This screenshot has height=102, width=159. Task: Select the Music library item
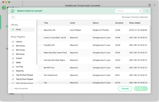(22, 29)
